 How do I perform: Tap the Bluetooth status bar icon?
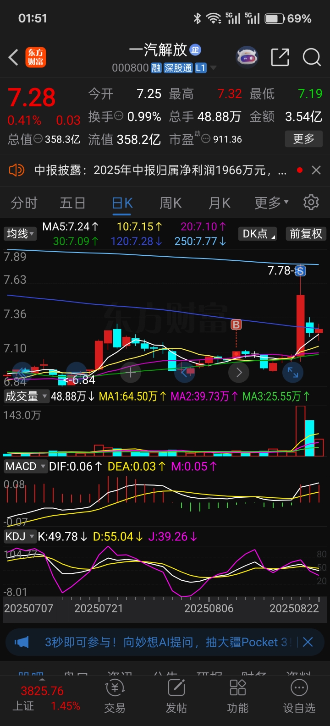(197, 18)
